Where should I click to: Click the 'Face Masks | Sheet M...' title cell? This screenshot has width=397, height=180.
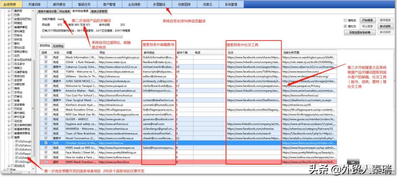(x=81, y=152)
